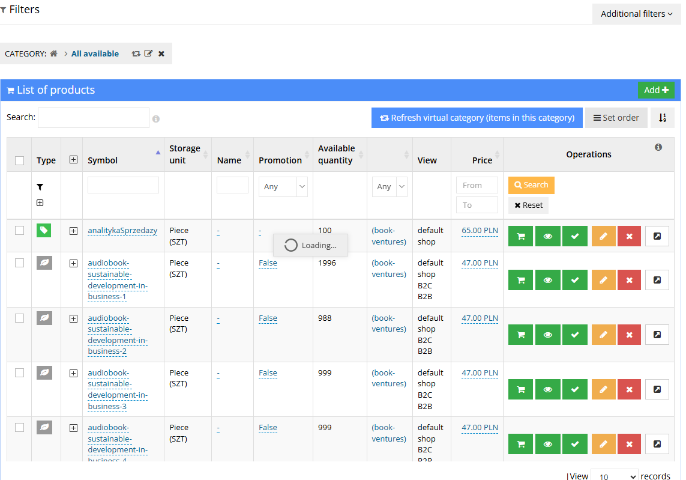Click the red delete button for business-3 row
The image size is (686, 480).
coord(629,389)
